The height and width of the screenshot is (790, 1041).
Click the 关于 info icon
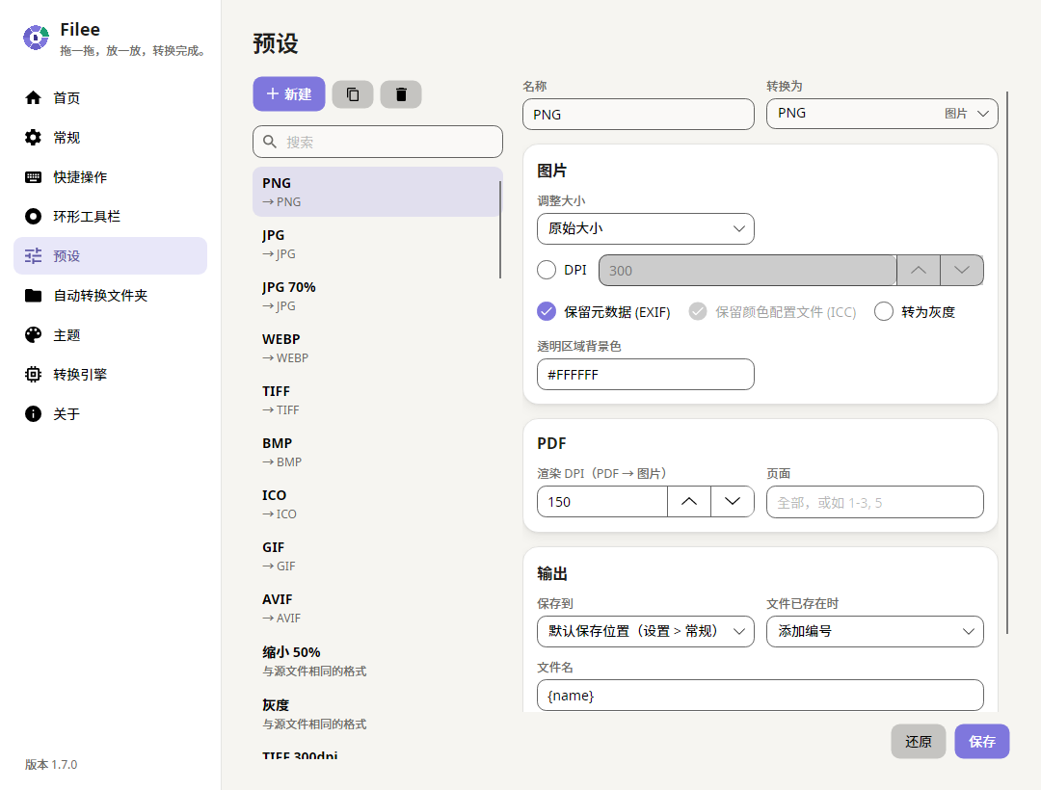tap(33, 414)
